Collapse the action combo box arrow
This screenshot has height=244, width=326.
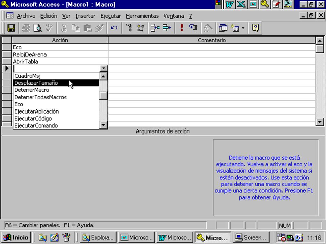(x=104, y=68)
